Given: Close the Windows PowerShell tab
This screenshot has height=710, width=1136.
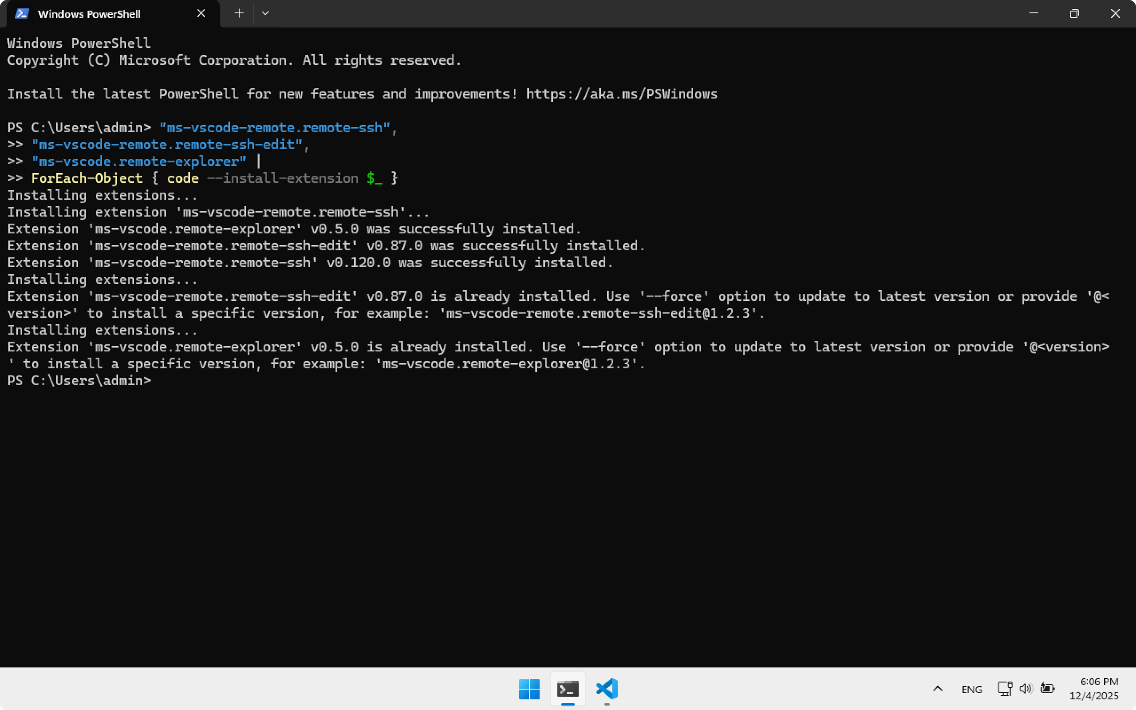Looking at the screenshot, I should 201,14.
